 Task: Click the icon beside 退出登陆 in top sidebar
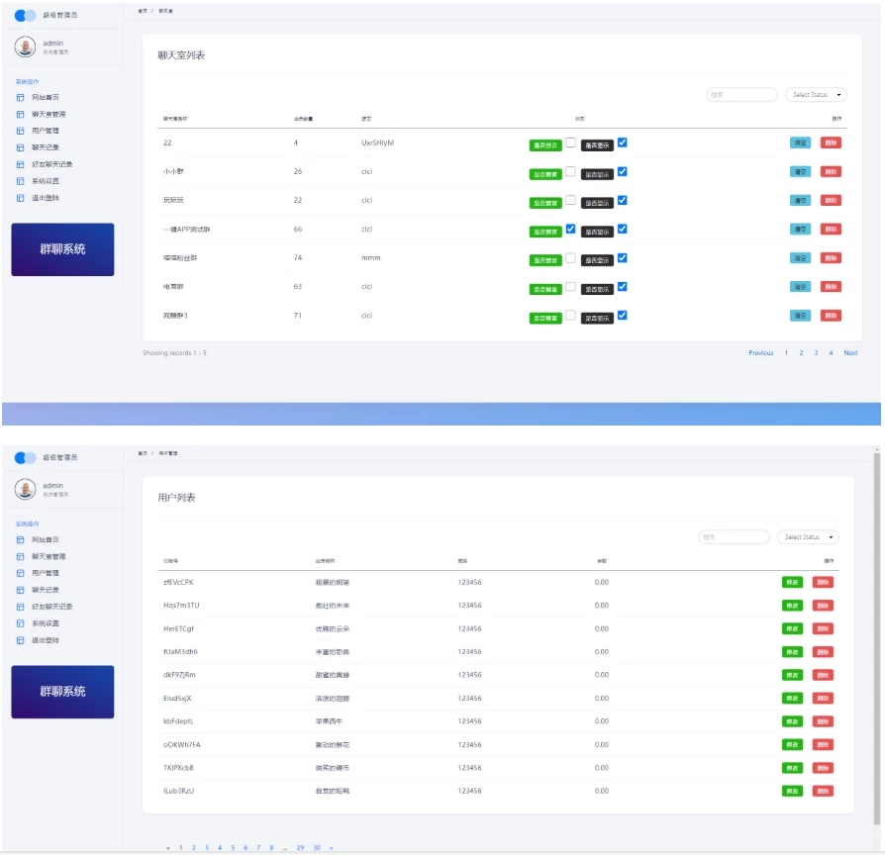pyautogui.click(x=20, y=198)
